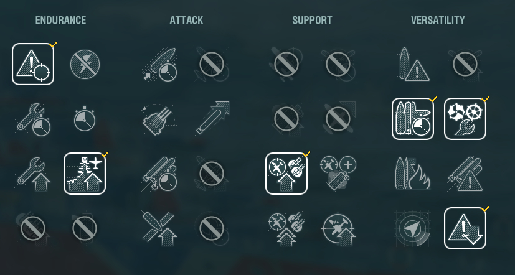Choose the shell with diagonal arrow skill

[x=212, y=119]
